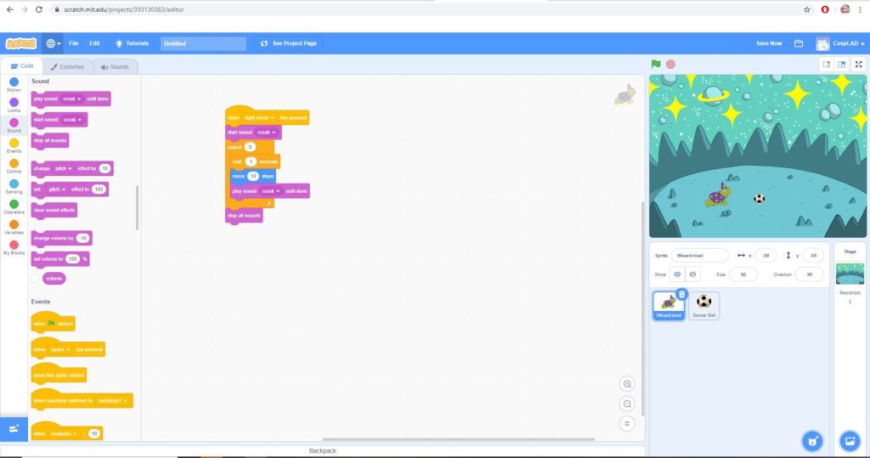Switch to the Costumes tab
This screenshot has width=870, height=458.
click(x=66, y=66)
